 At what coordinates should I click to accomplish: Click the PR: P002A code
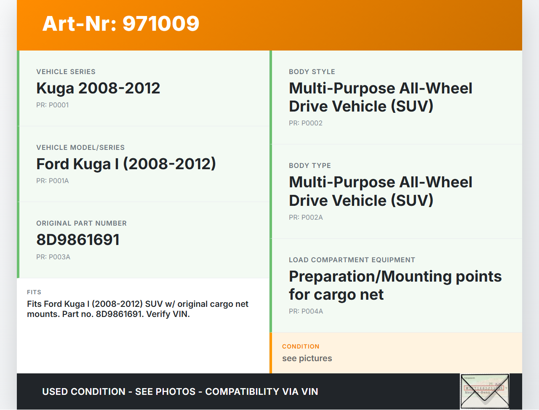[306, 218]
